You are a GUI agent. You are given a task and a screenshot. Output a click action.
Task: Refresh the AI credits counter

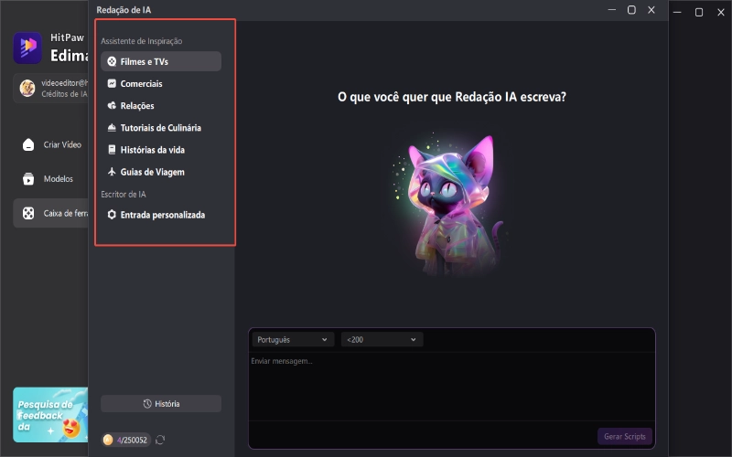(x=160, y=440)
